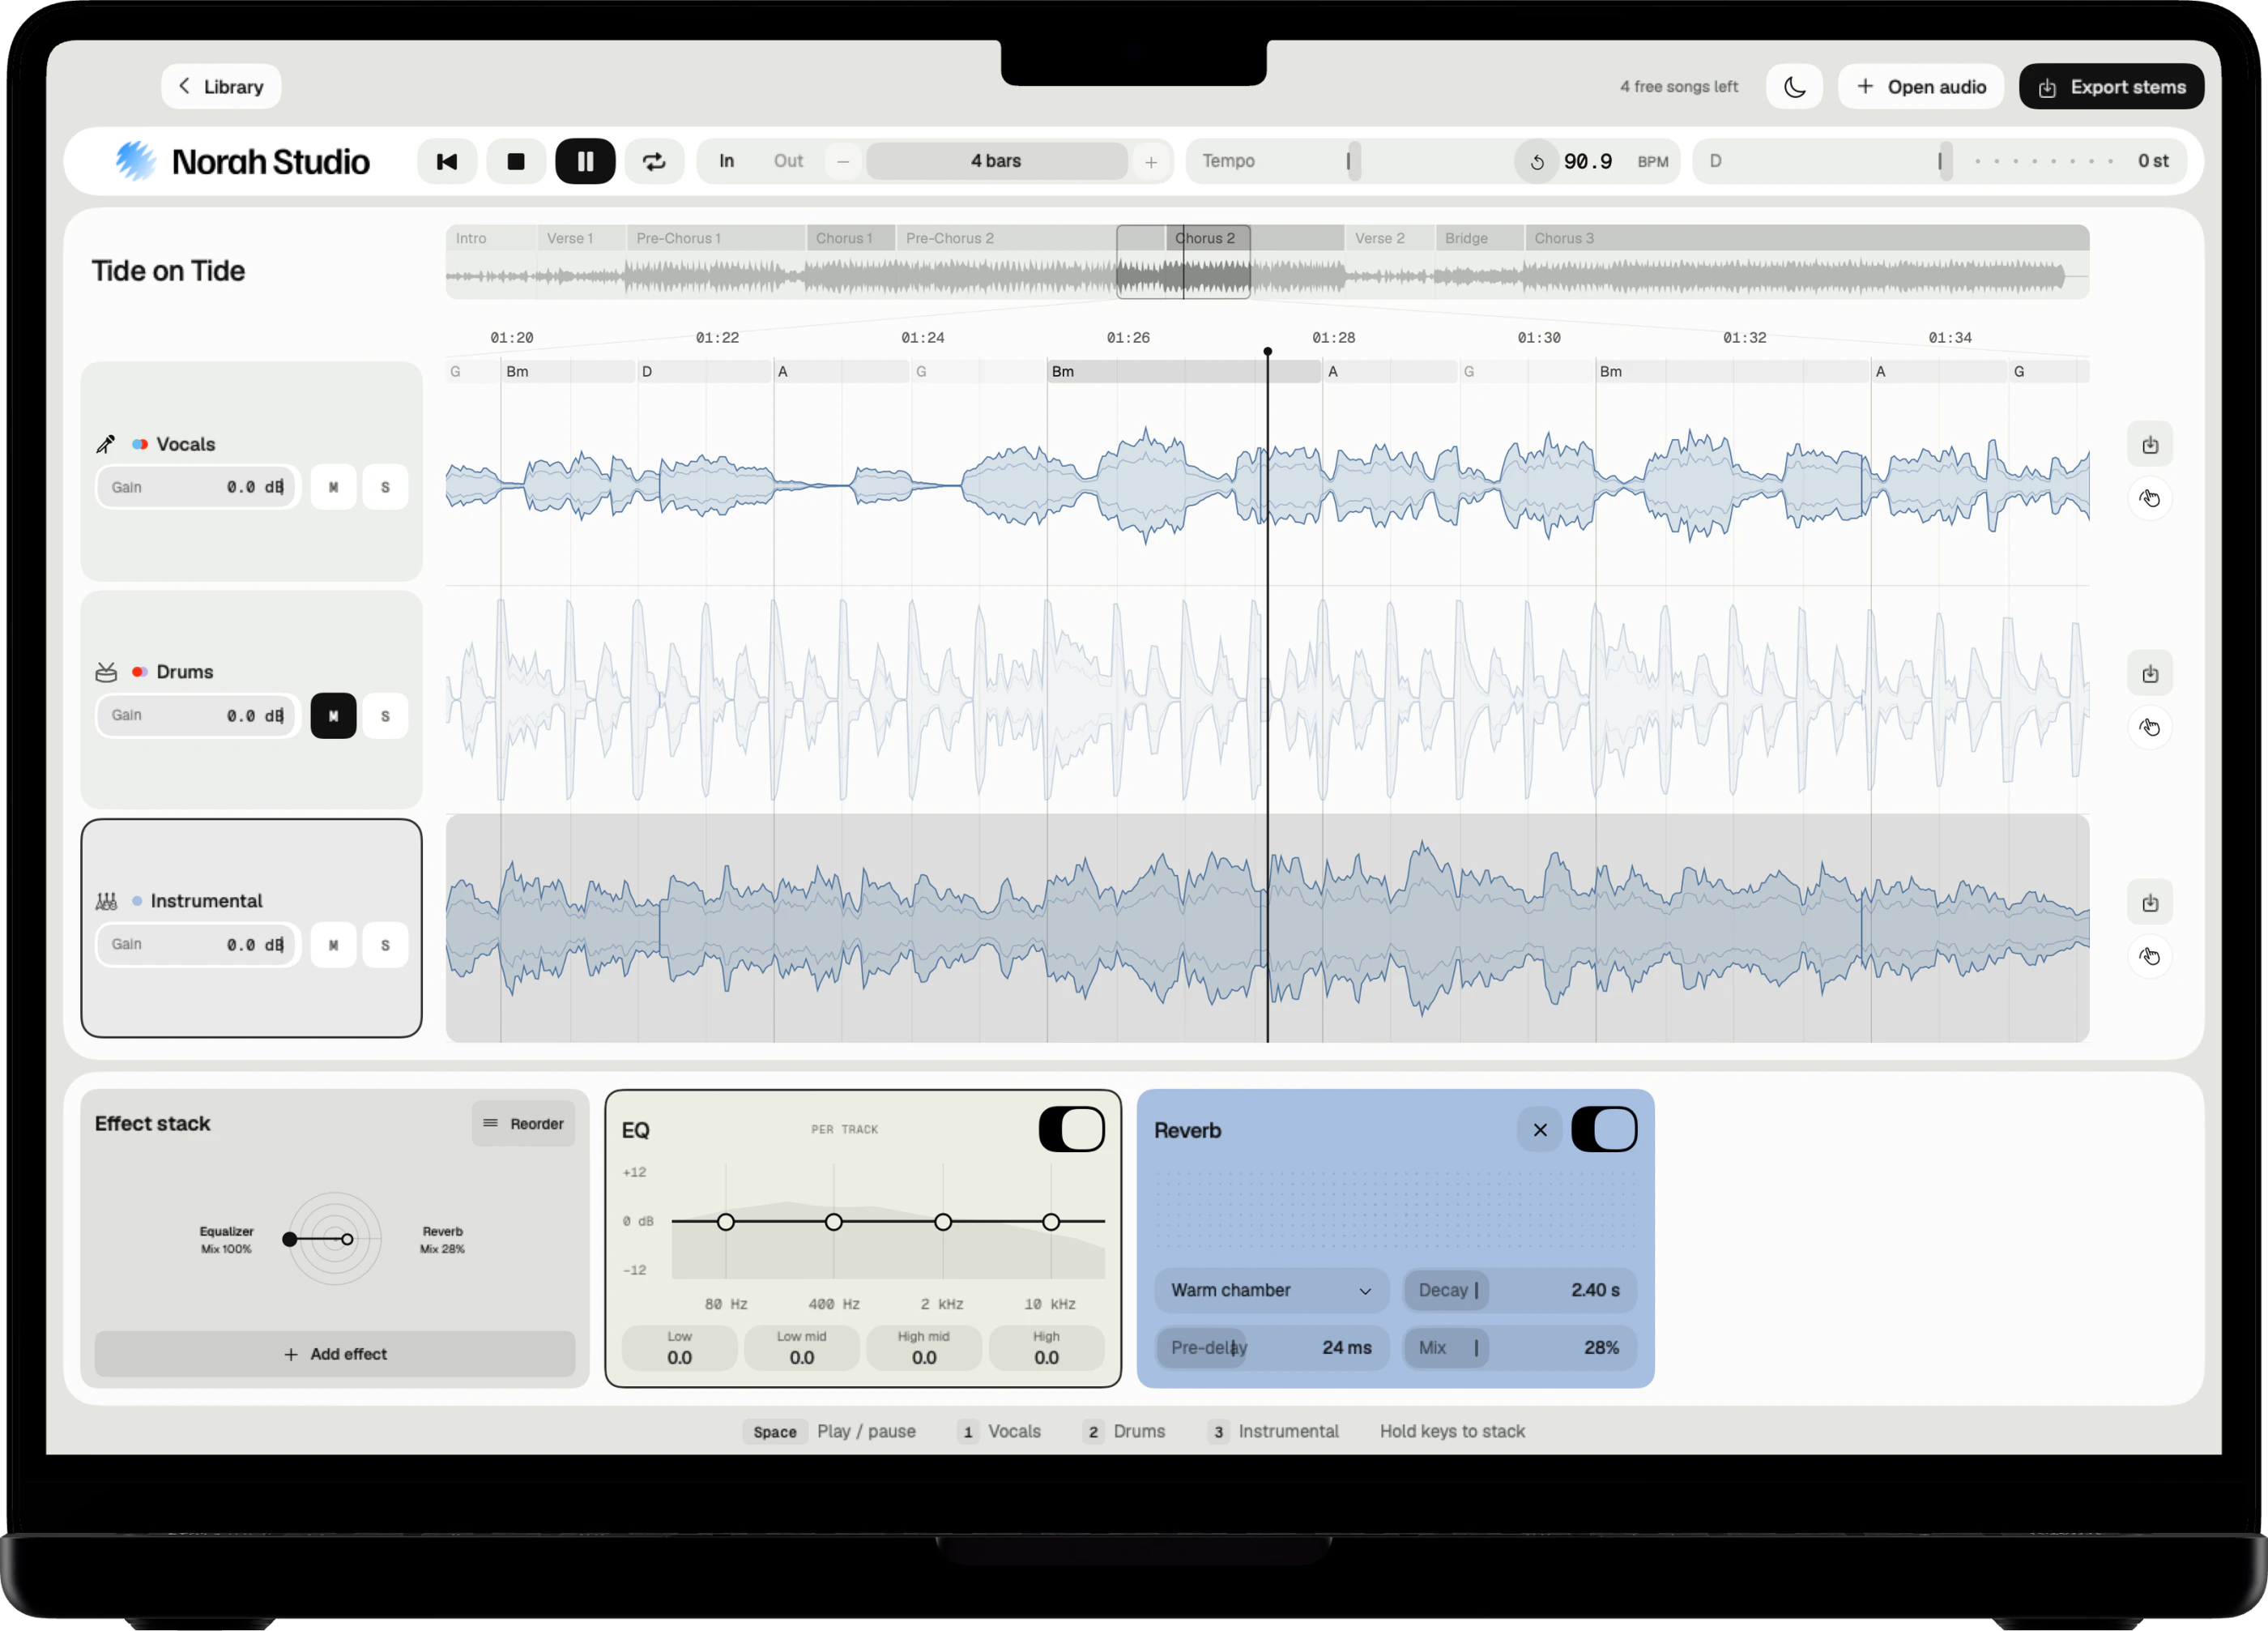Go back to the Library
Image resolution: width=2268 pixels, height=1631 pixels.
pyautogui.click(x=221, y=87)
